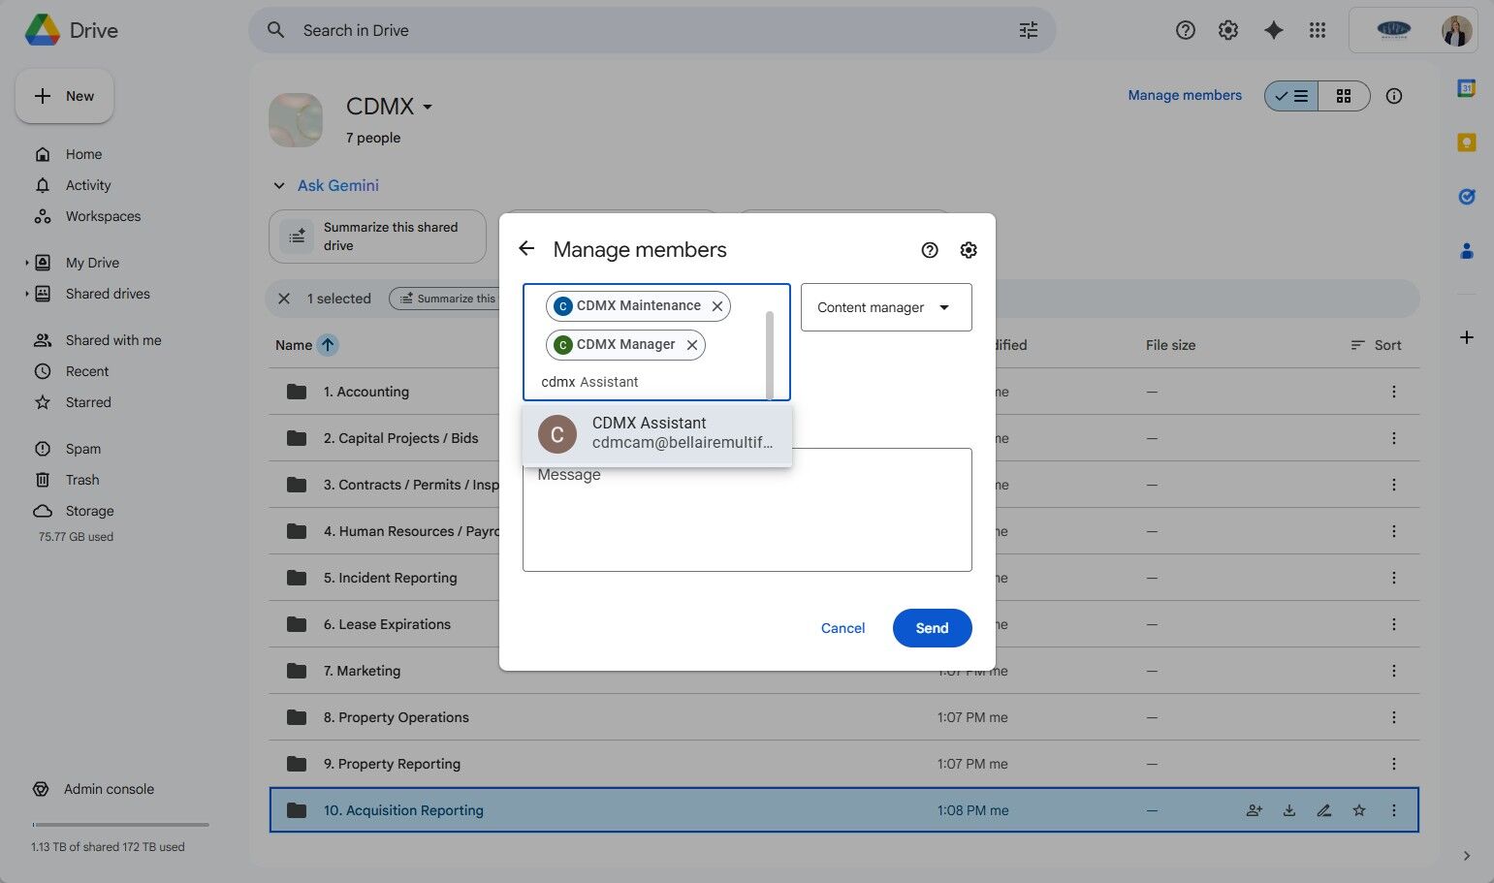Viewport: 1494px width, 883px height.
Task: Star the 10. Acquisition Reporting folder
Action: [1359, 810]
